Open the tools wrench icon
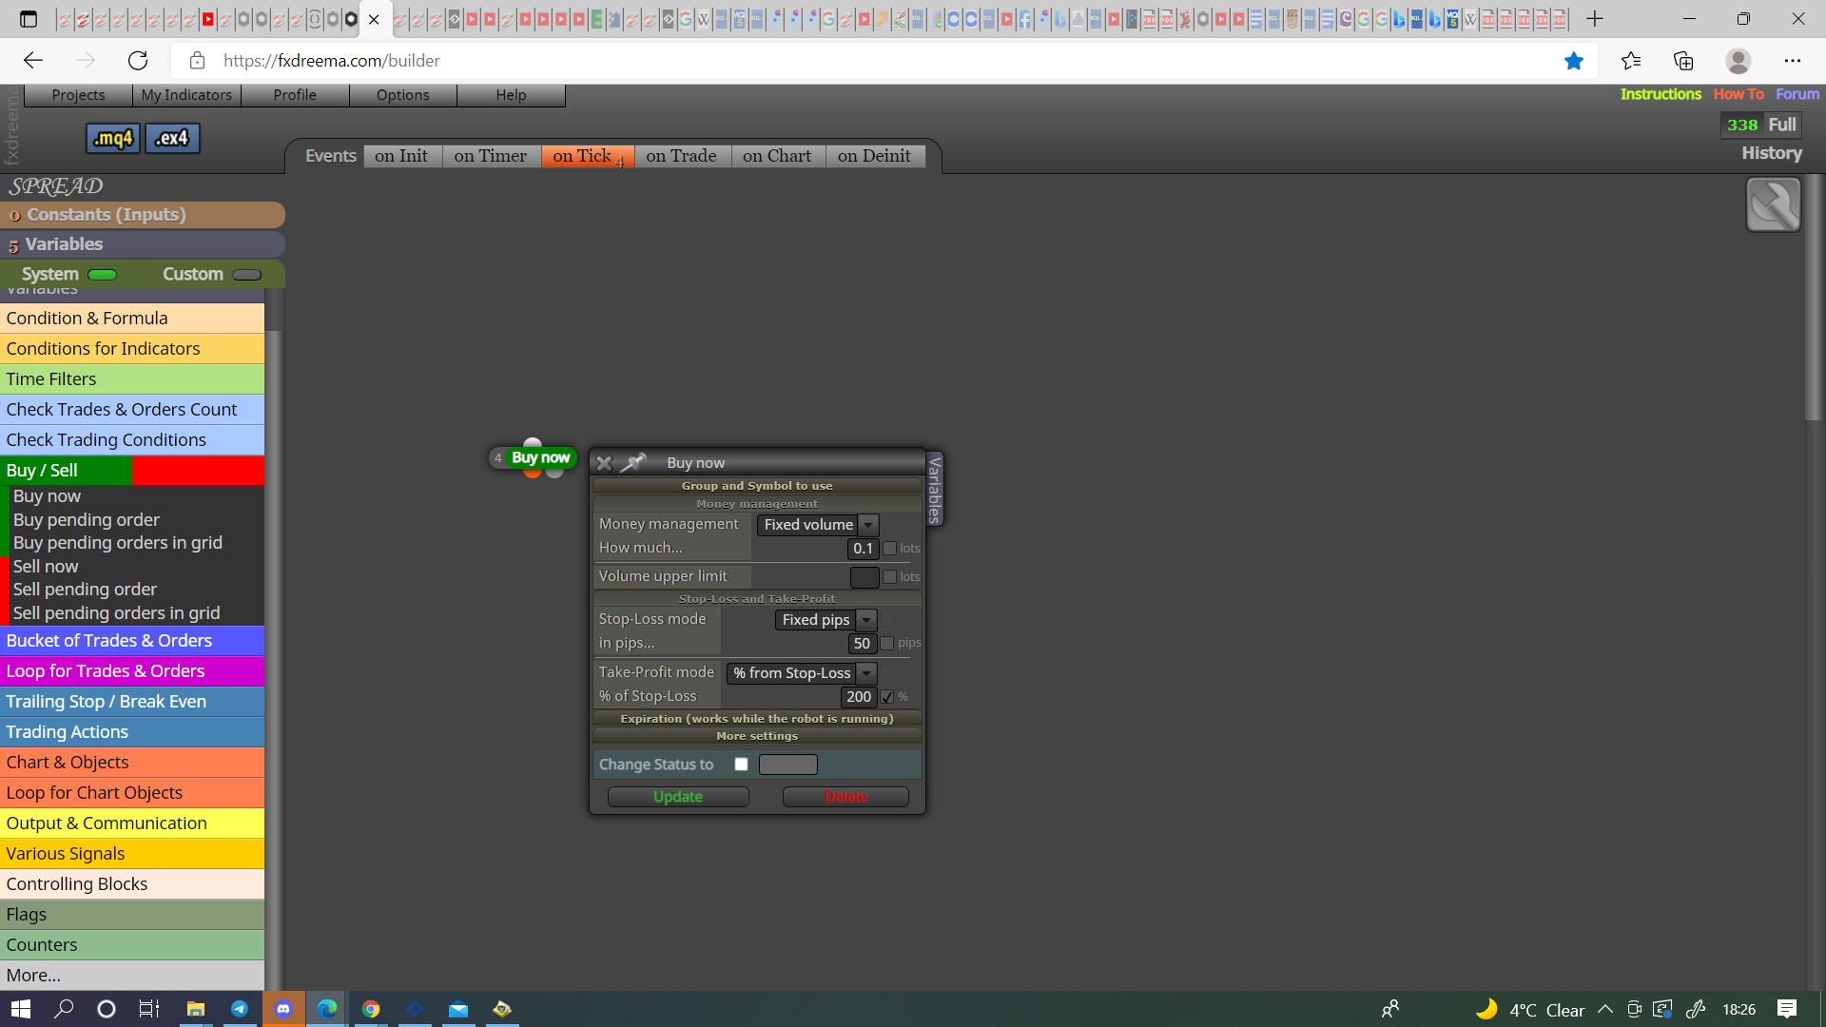This screenshot has width=1826, height=1027. [1773, 204]
